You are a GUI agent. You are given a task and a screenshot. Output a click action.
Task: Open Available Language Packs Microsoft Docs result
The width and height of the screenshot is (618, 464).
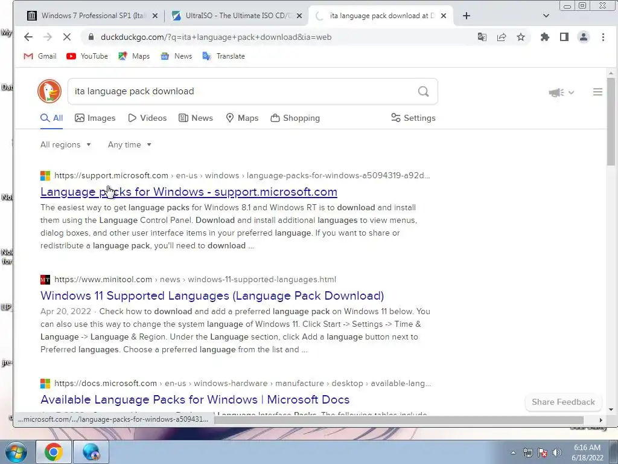coord(195,399)
